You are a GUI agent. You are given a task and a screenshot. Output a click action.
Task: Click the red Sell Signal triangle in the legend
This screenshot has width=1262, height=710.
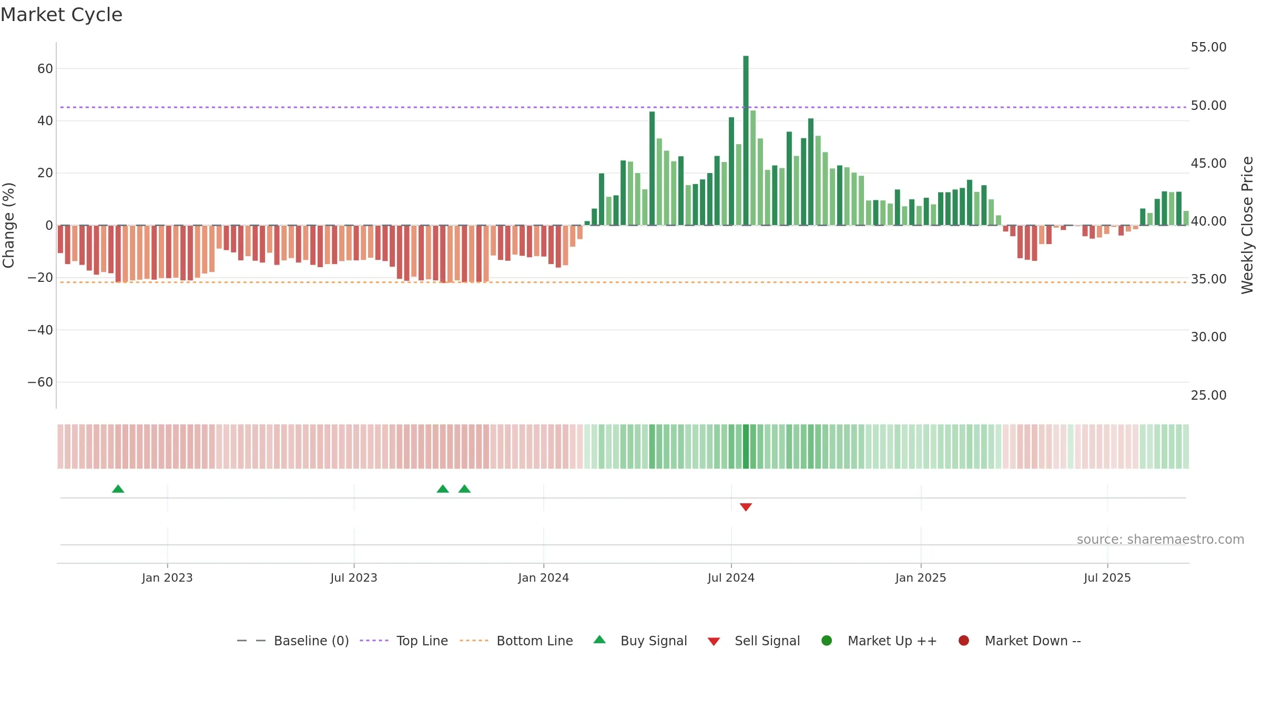tap(714, 642)
